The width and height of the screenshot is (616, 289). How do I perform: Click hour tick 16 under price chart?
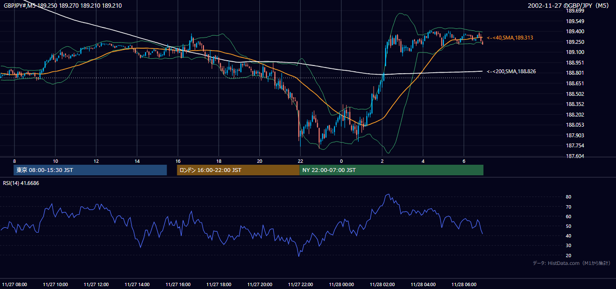coord(178,161)
